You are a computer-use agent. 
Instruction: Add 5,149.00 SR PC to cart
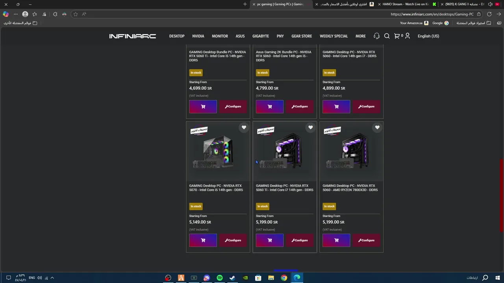(203, 240)
